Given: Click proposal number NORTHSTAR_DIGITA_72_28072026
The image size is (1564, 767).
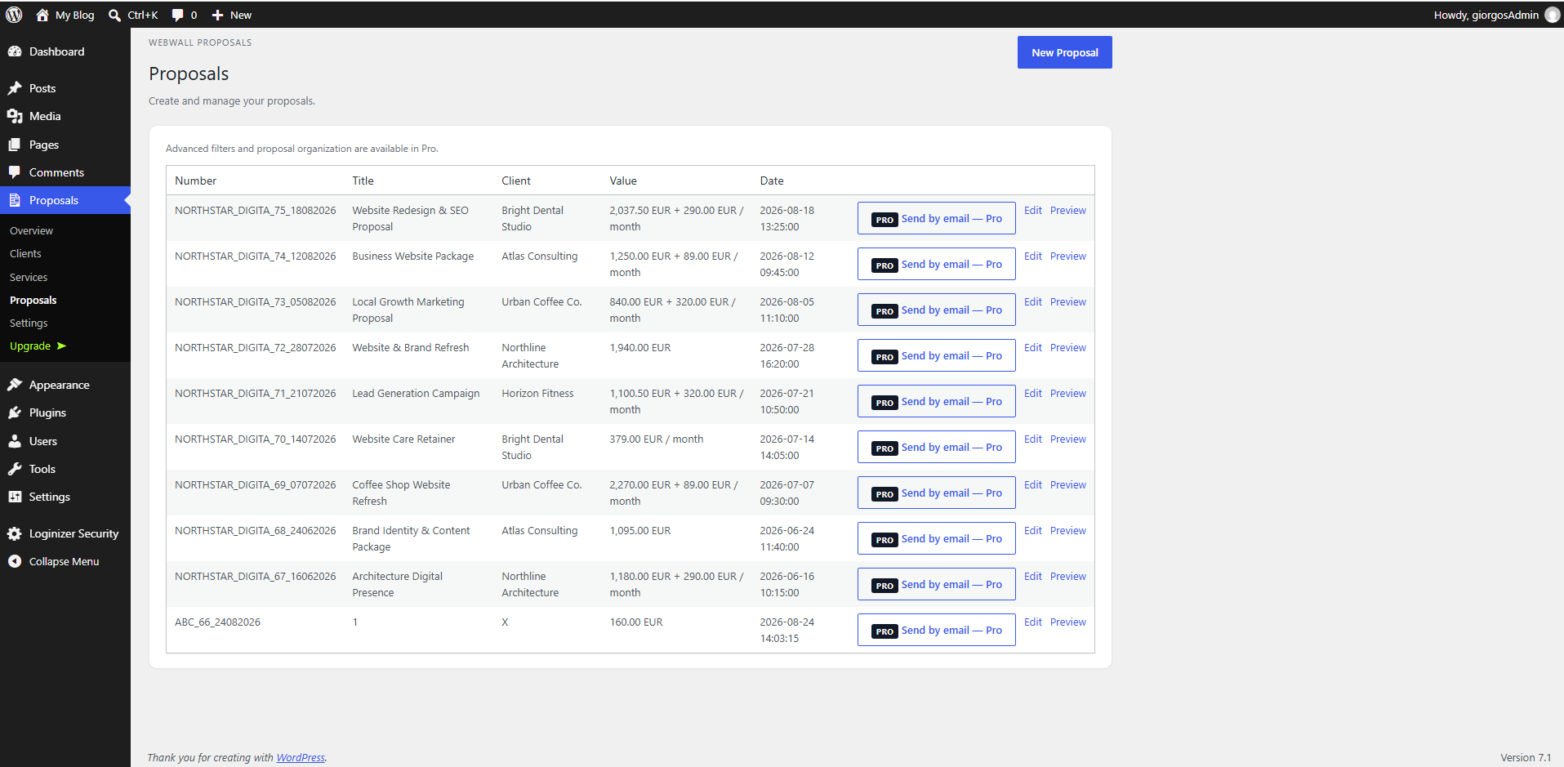Looking at the screenshot, I should (255, 347).
